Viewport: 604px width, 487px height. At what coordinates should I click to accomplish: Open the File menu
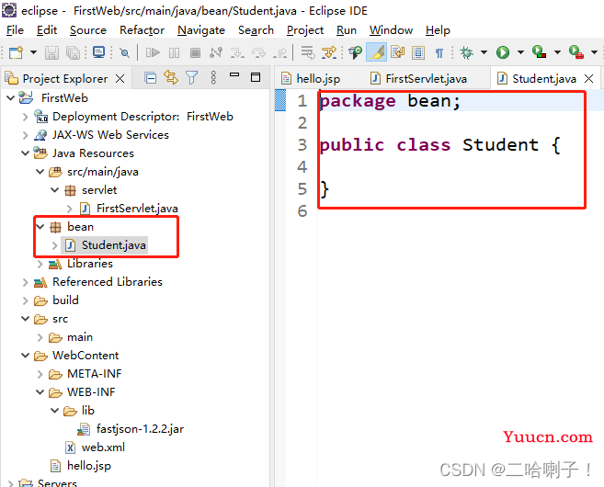coord(15,30)
